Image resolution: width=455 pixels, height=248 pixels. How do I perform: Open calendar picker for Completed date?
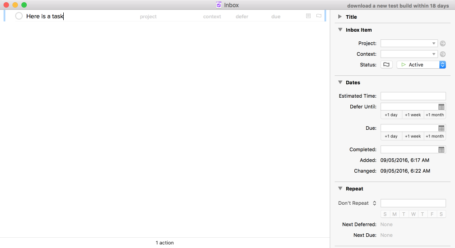coord(441,150)
